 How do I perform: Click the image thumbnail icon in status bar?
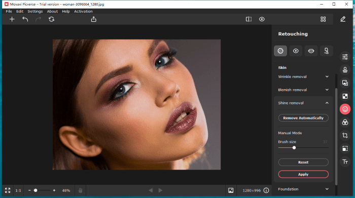click(x=231, y=190)
